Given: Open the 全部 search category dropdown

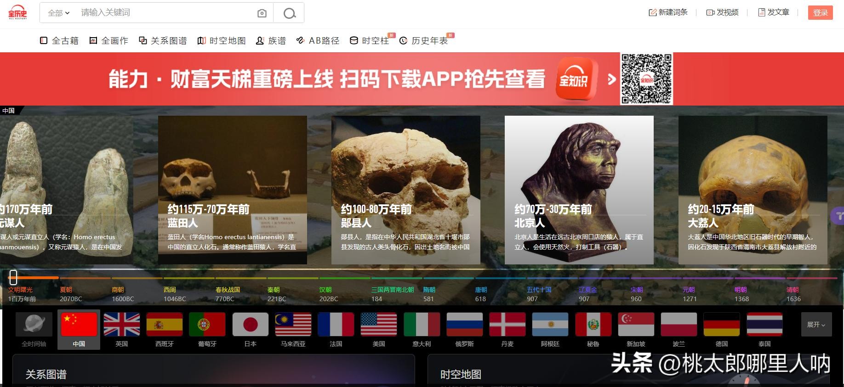Looking at the screenshot, I should point(58,13).
